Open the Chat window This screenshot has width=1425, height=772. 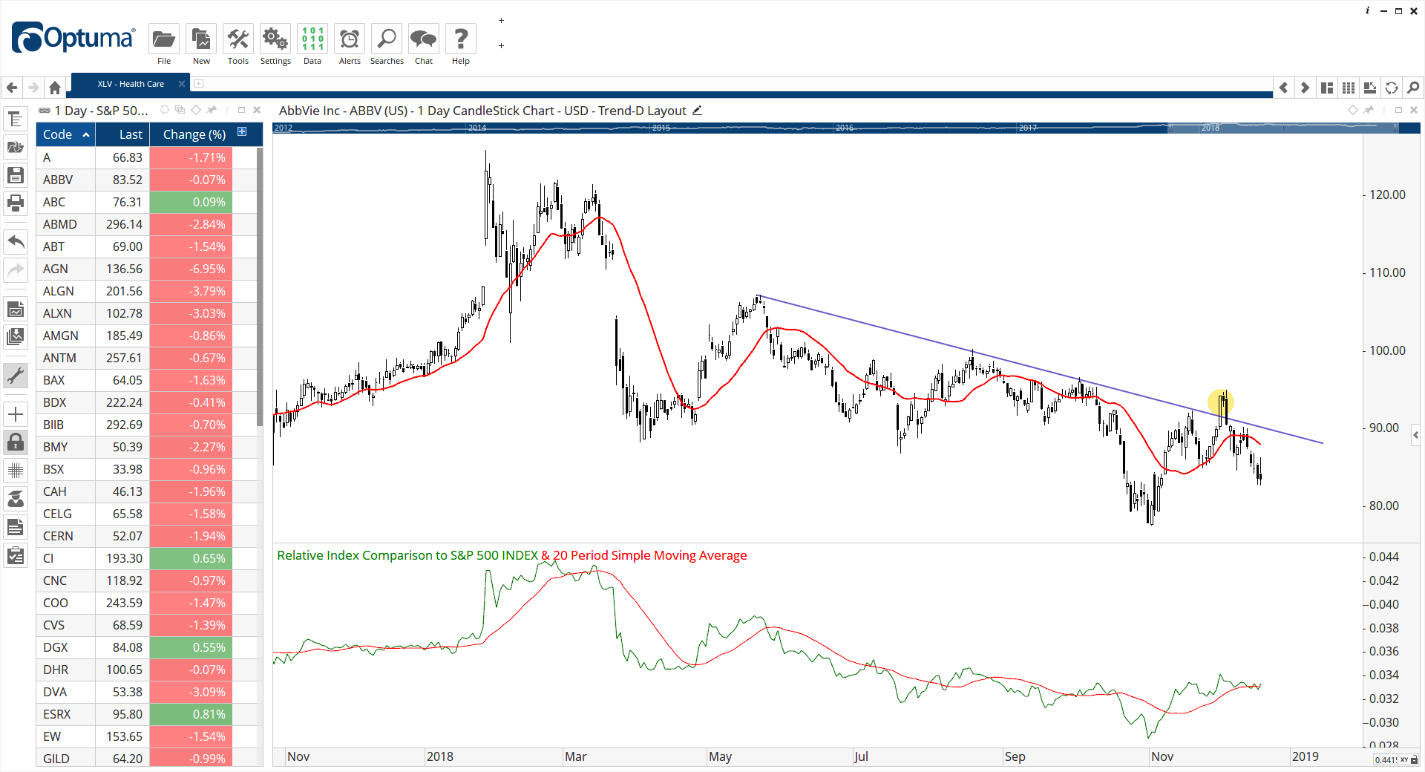[x=424, y=45]
